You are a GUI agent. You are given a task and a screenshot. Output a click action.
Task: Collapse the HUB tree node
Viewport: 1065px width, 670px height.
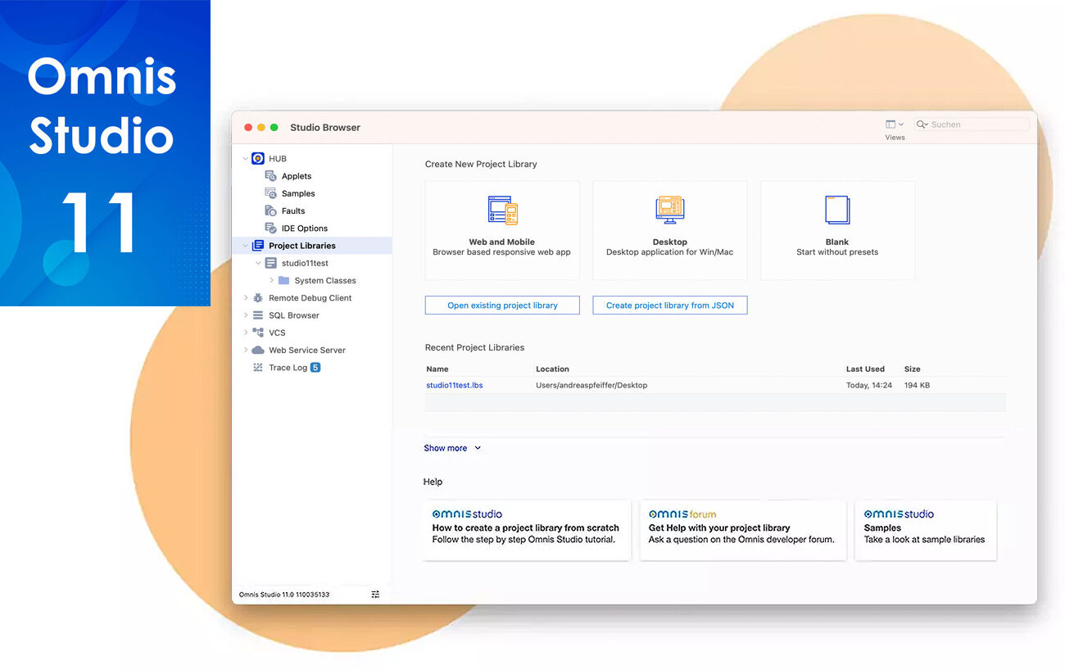coord(245,159)
